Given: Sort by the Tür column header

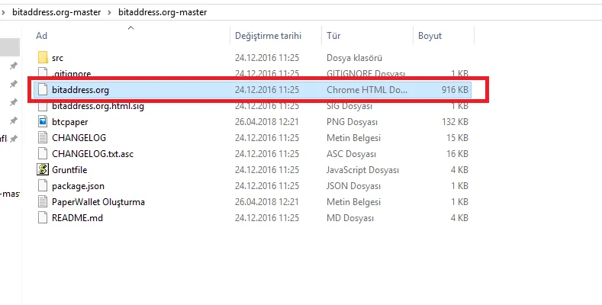Looking at the screenshot, I should coord(333,36).
